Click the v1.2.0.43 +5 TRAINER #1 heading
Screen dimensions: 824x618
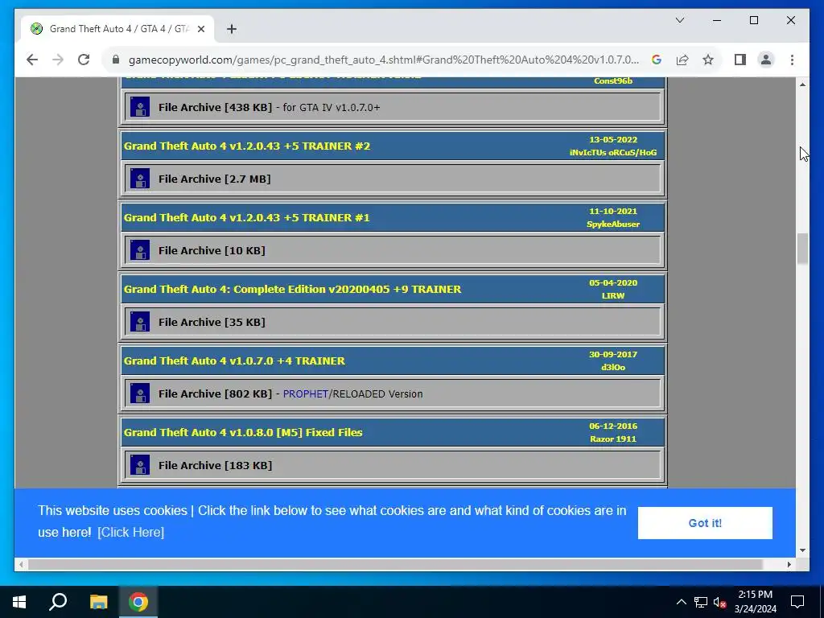tap(246, 217)
